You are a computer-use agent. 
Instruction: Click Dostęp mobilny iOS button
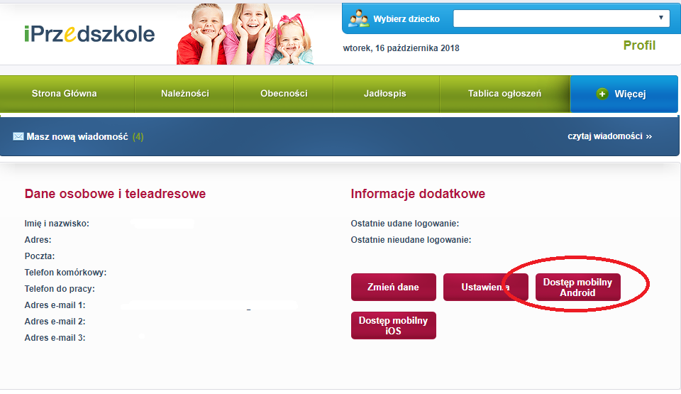[393, 326]
